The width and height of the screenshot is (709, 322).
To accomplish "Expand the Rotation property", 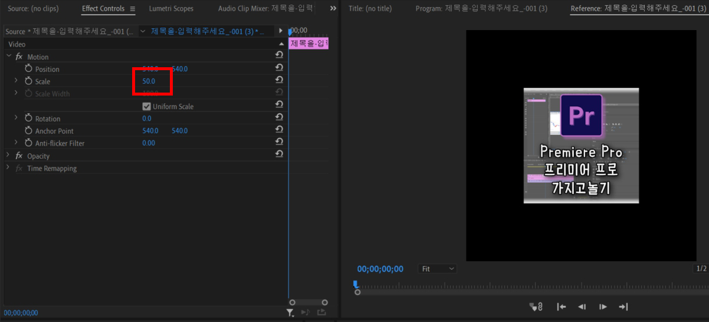I will [16, 118].
